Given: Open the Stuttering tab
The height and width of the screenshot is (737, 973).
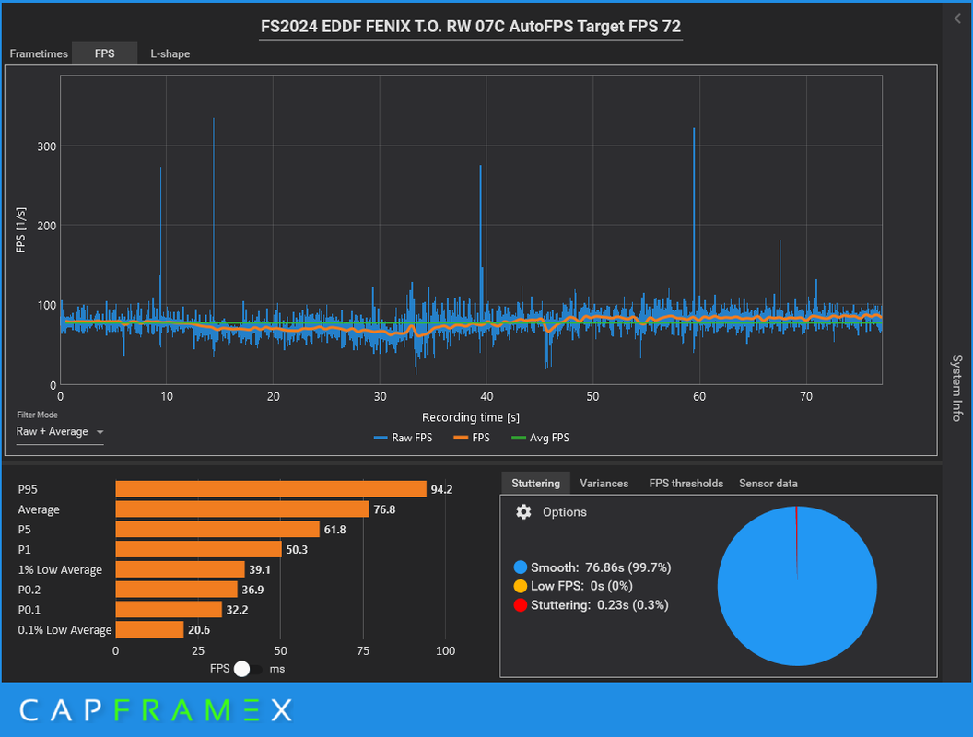Looking at the screenshot, I should pos(535,484).
